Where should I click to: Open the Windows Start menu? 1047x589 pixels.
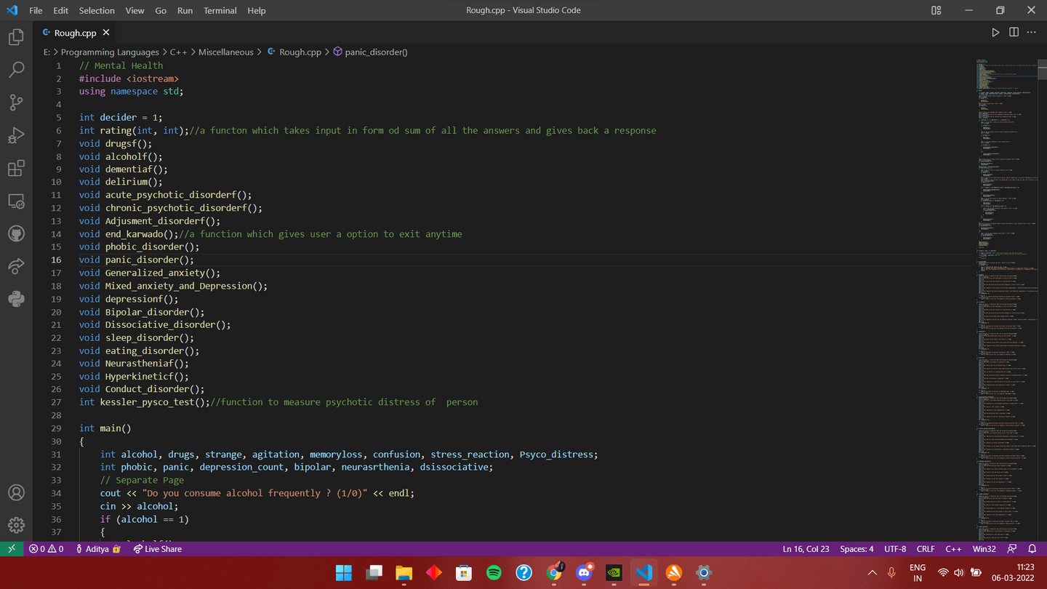coord(344,573)
